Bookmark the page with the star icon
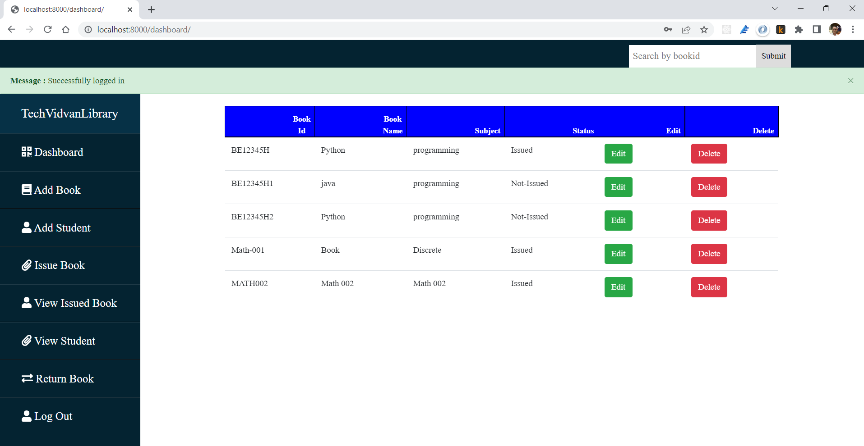 point(704,29)
